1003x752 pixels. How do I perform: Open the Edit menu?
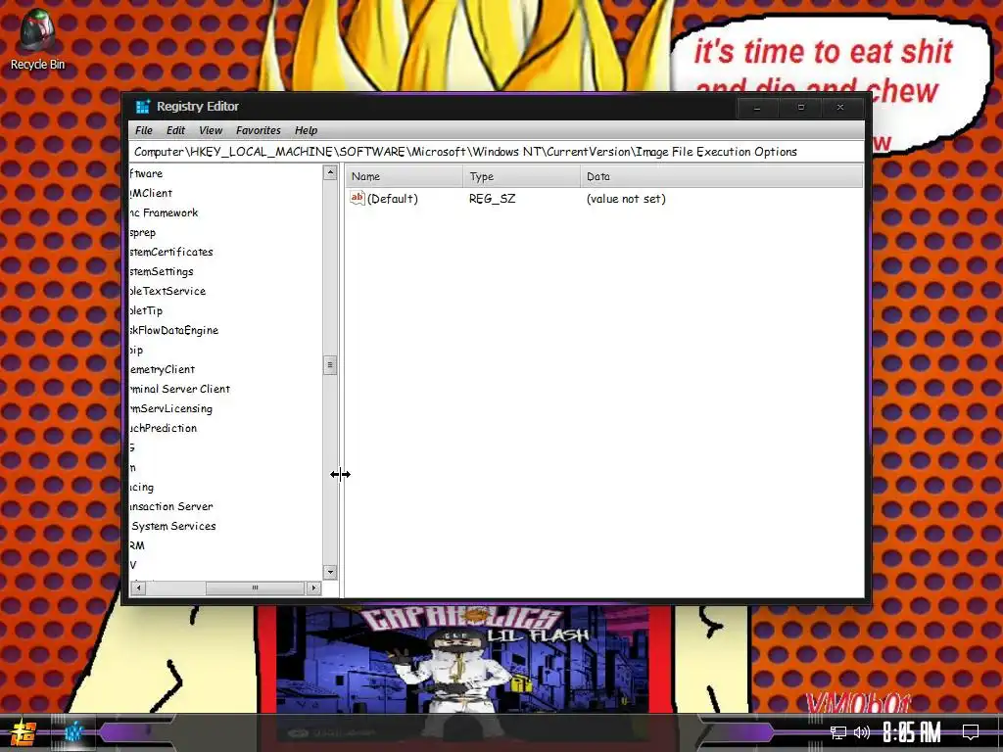[x=175, y=130]
